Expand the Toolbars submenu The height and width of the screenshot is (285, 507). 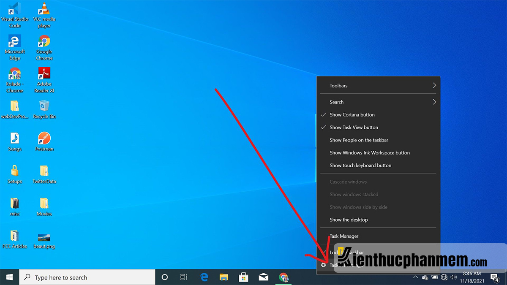pyautogui.click(x=378, y=86)
